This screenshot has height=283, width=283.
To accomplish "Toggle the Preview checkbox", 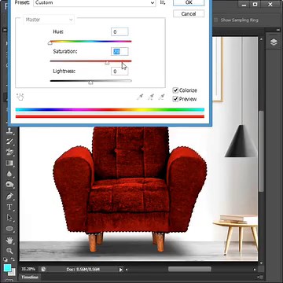I will point(175,99).
